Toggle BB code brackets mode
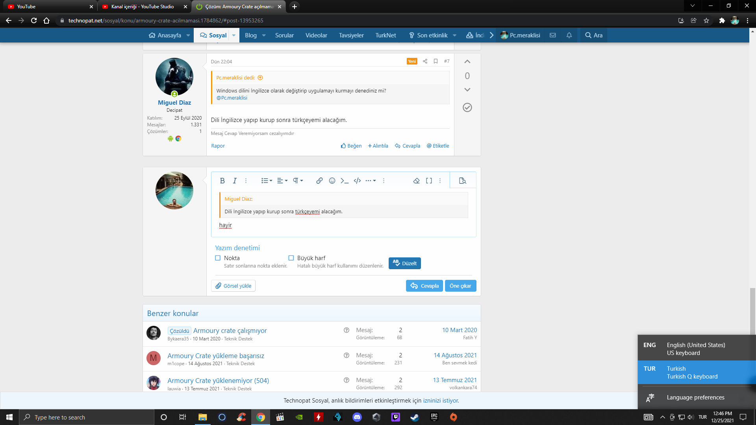This screenshot has height=425, width=756. tap(429, 181)
